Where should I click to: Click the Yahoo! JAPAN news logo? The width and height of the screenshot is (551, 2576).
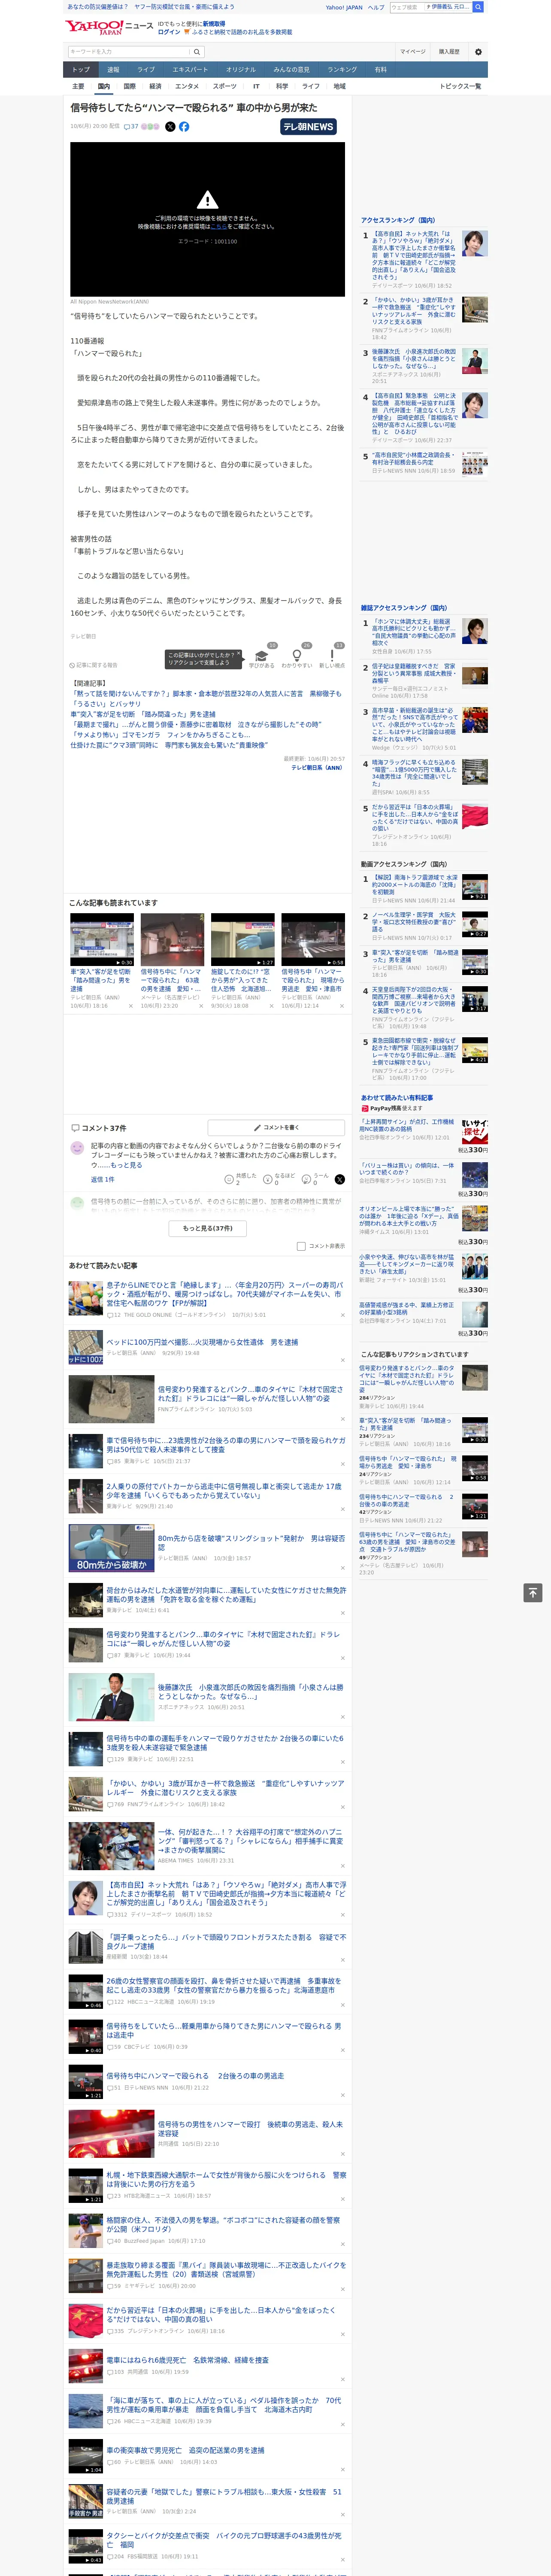[108, 27]
